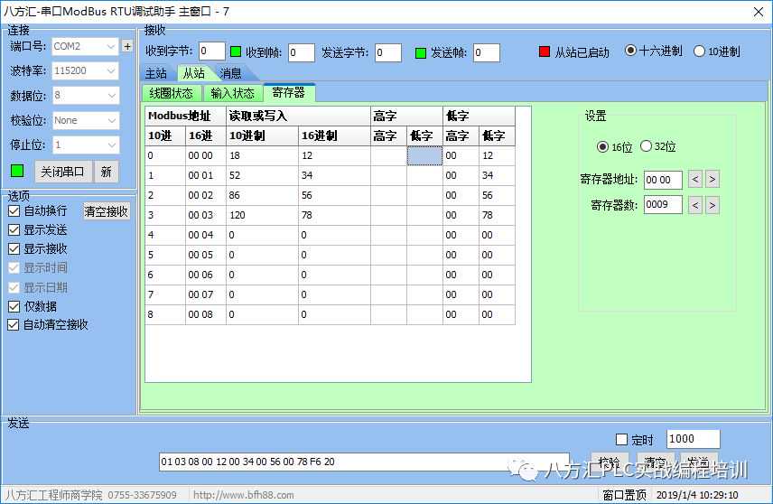Open the 线圈状态 coil status tab
This screenshot has height=504, width=773.
point(171,93)
